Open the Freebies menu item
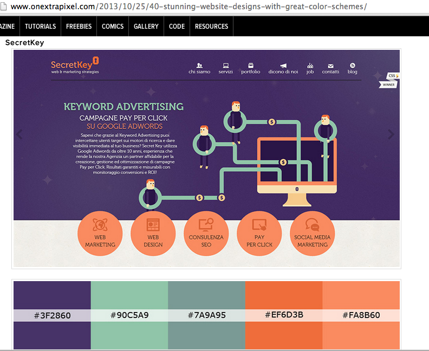The image size is (429, 351). [x=79, y=26]
